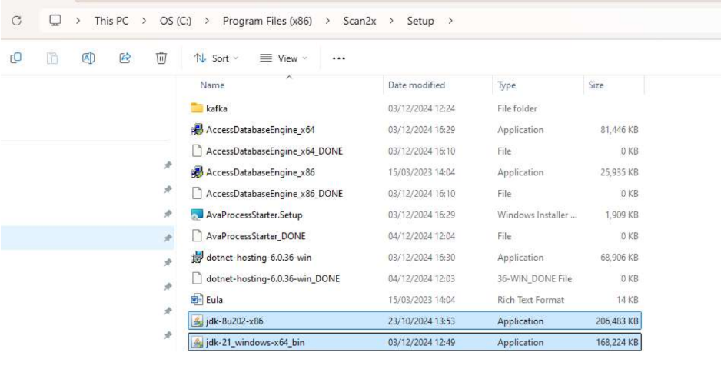Click the Delete trash can icon
The height and width of the screenshot is (376, 721).
[x=162, y=58]
